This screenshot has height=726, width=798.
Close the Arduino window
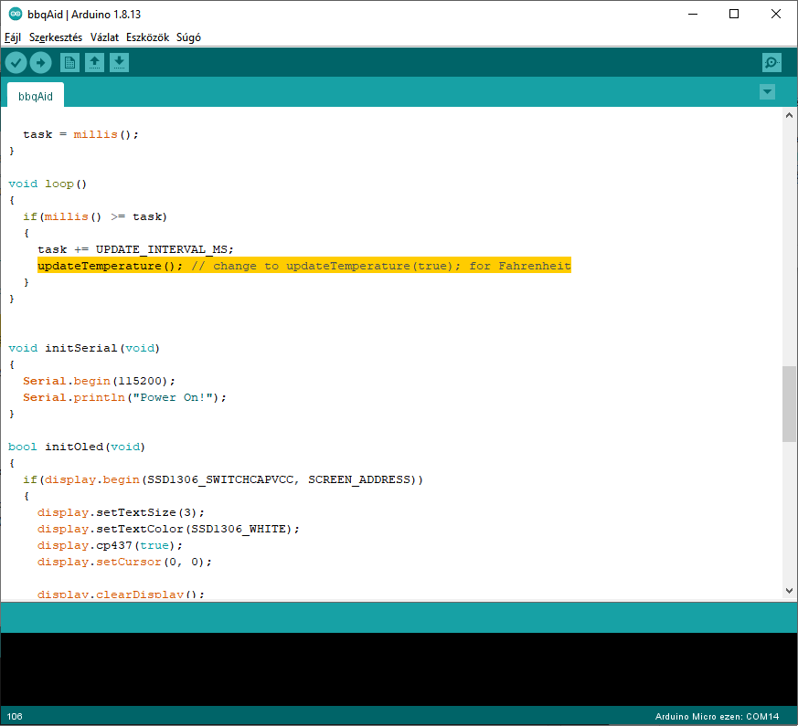pyautogui.click(x=776, y=15)
